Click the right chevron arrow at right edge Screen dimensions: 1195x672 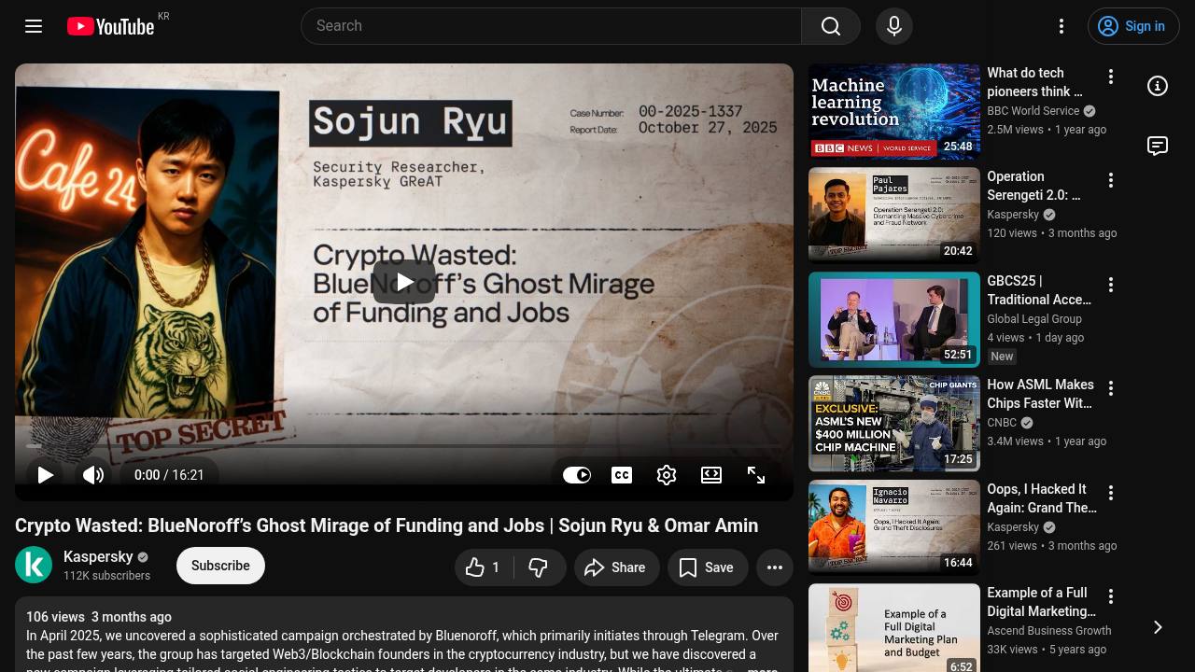pyautogui.click(x=1158, y=627)
